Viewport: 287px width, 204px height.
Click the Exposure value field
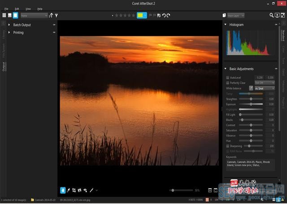[270, 104]
